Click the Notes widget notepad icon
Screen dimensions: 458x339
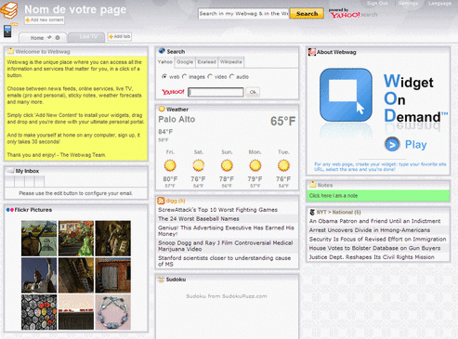[312, 185]
